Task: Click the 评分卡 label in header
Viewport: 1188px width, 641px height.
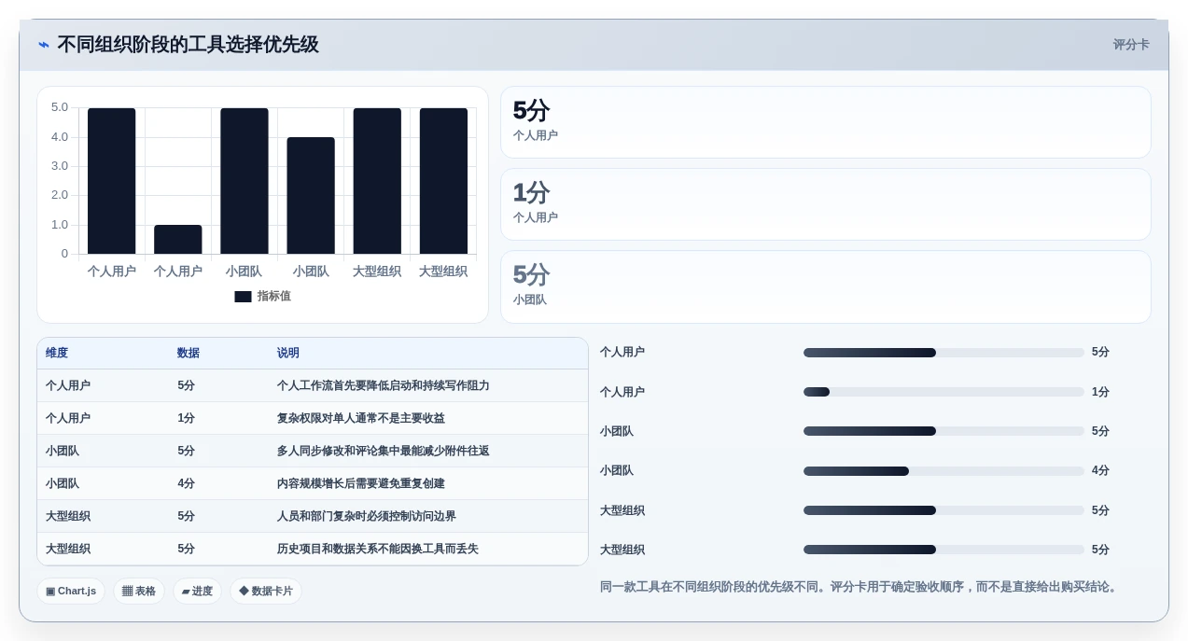Action: [1131, 45]
